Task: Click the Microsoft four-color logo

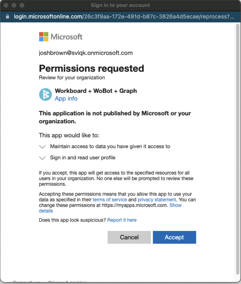Action: pyautogui.click(x=44, y=37)
